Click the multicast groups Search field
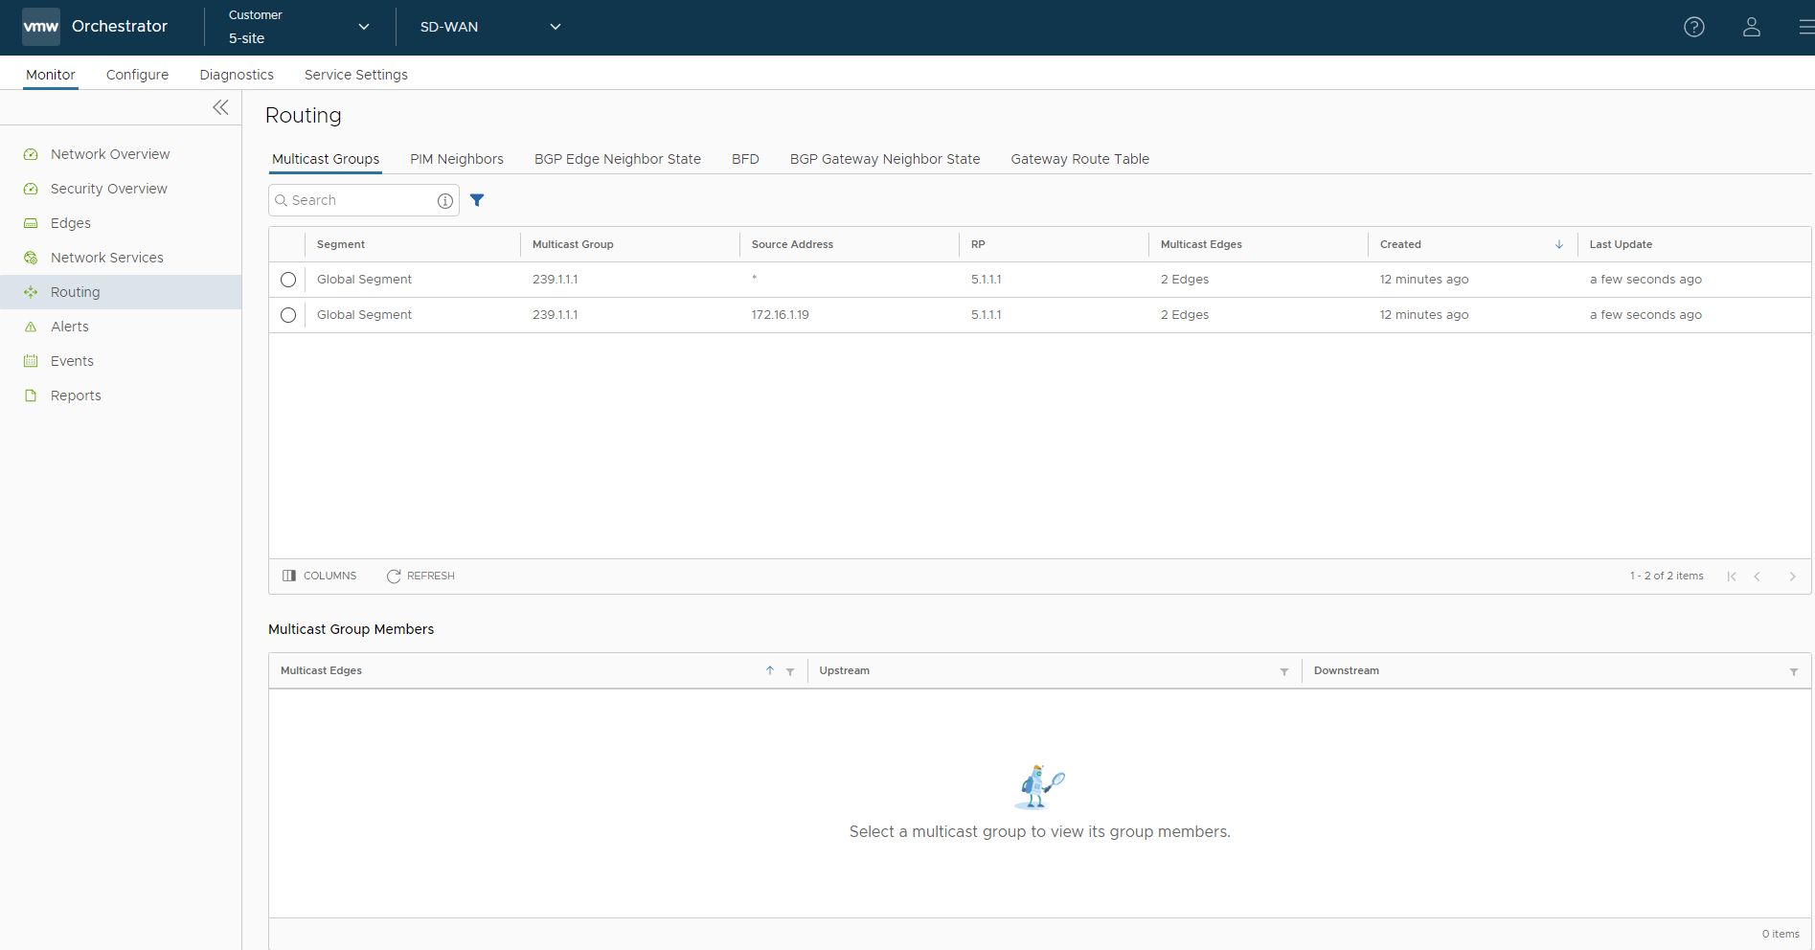This screenshot has width=1815, height=950. pyautogui.click(x=359, y=200)
